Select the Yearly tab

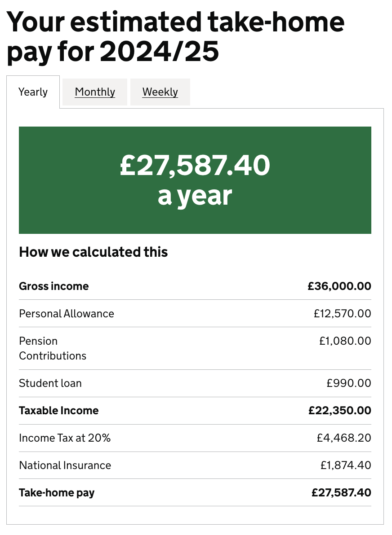click(x=33, y=92)
